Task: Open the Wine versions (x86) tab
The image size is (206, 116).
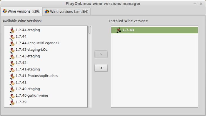Action: [x=21, y=11]
